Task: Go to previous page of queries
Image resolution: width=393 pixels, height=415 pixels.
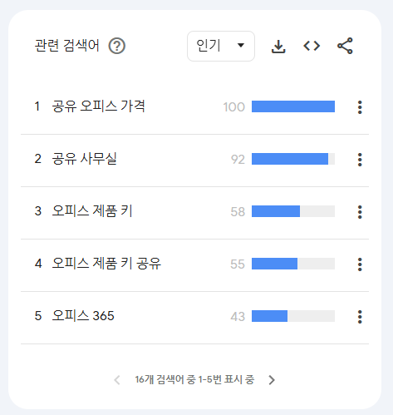Action: point(117,380)
